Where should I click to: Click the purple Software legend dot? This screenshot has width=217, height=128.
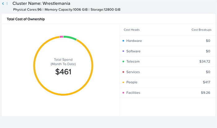(123, 51)
